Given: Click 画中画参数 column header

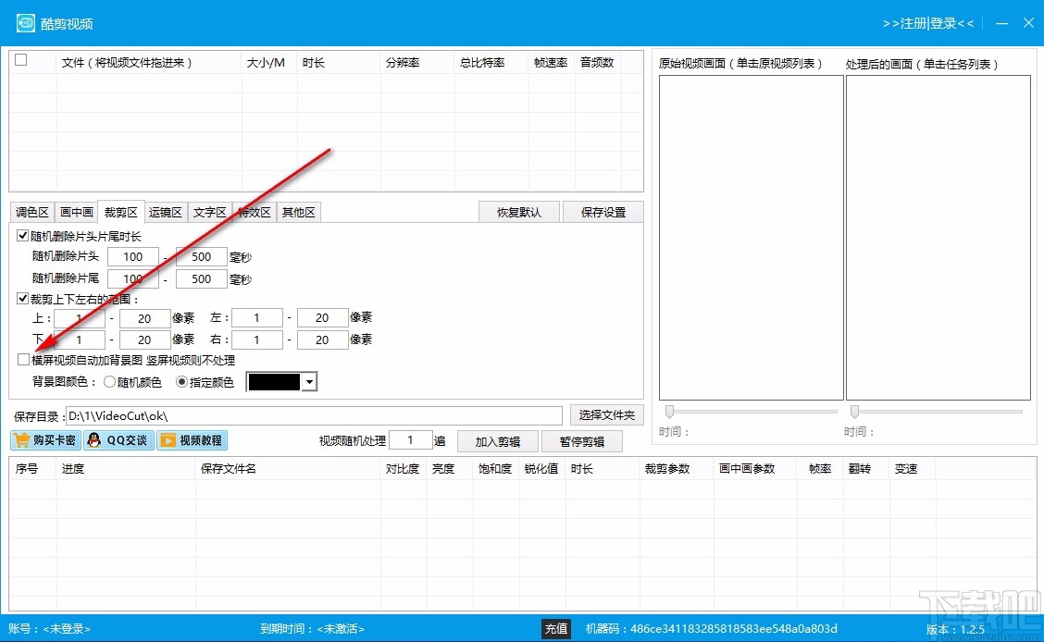Looking at the screenshot, I should coord(755,469).
